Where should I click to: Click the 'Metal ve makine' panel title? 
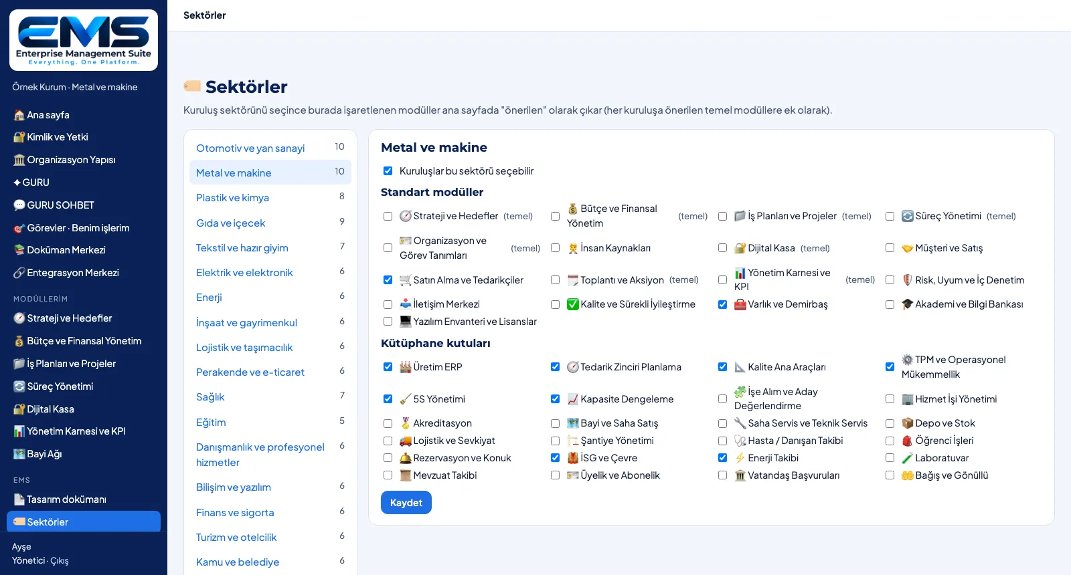(x=434, y=148)
